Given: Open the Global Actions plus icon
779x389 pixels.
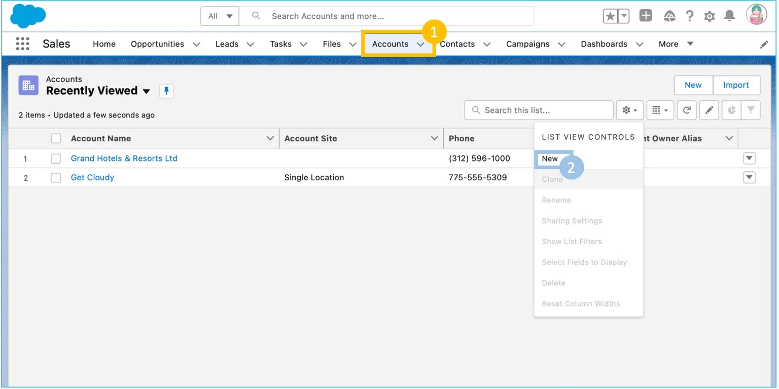Looking at the screenshot, I should coord(646,16).
